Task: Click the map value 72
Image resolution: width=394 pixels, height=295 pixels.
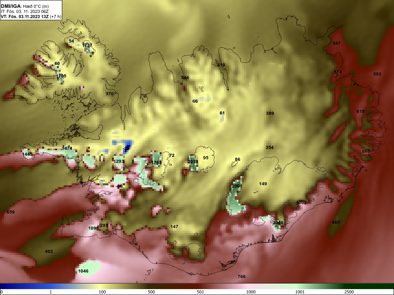Action: (x=172, y=155)
